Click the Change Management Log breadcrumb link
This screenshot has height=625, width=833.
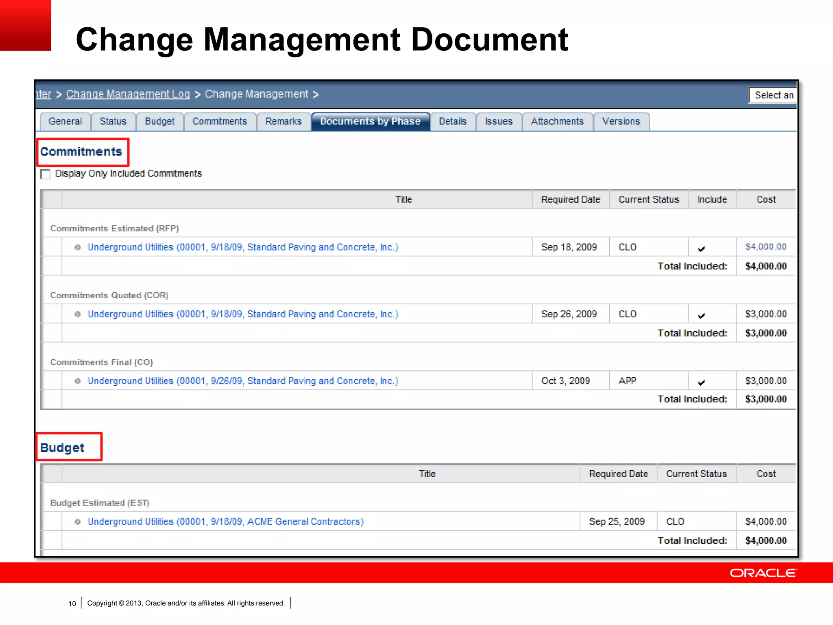[x=128, y=94]
